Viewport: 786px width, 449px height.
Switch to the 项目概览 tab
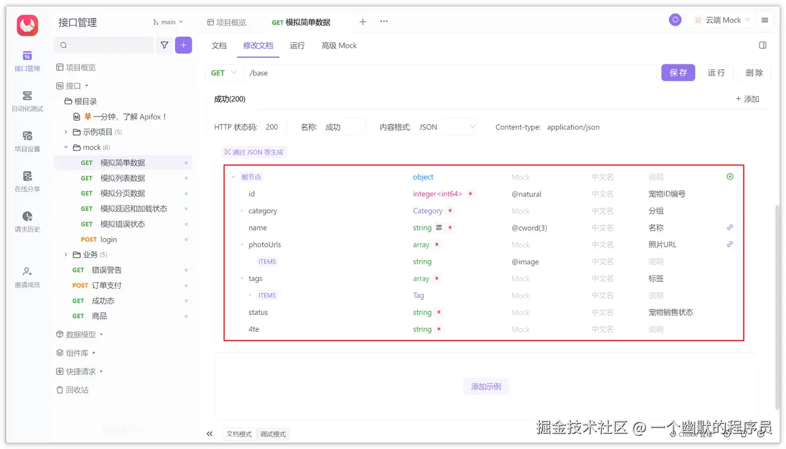click(227, 22)
